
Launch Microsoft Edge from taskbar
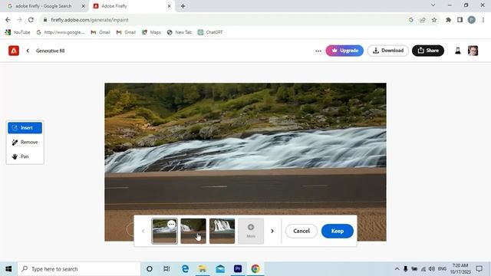pos(185,269)
